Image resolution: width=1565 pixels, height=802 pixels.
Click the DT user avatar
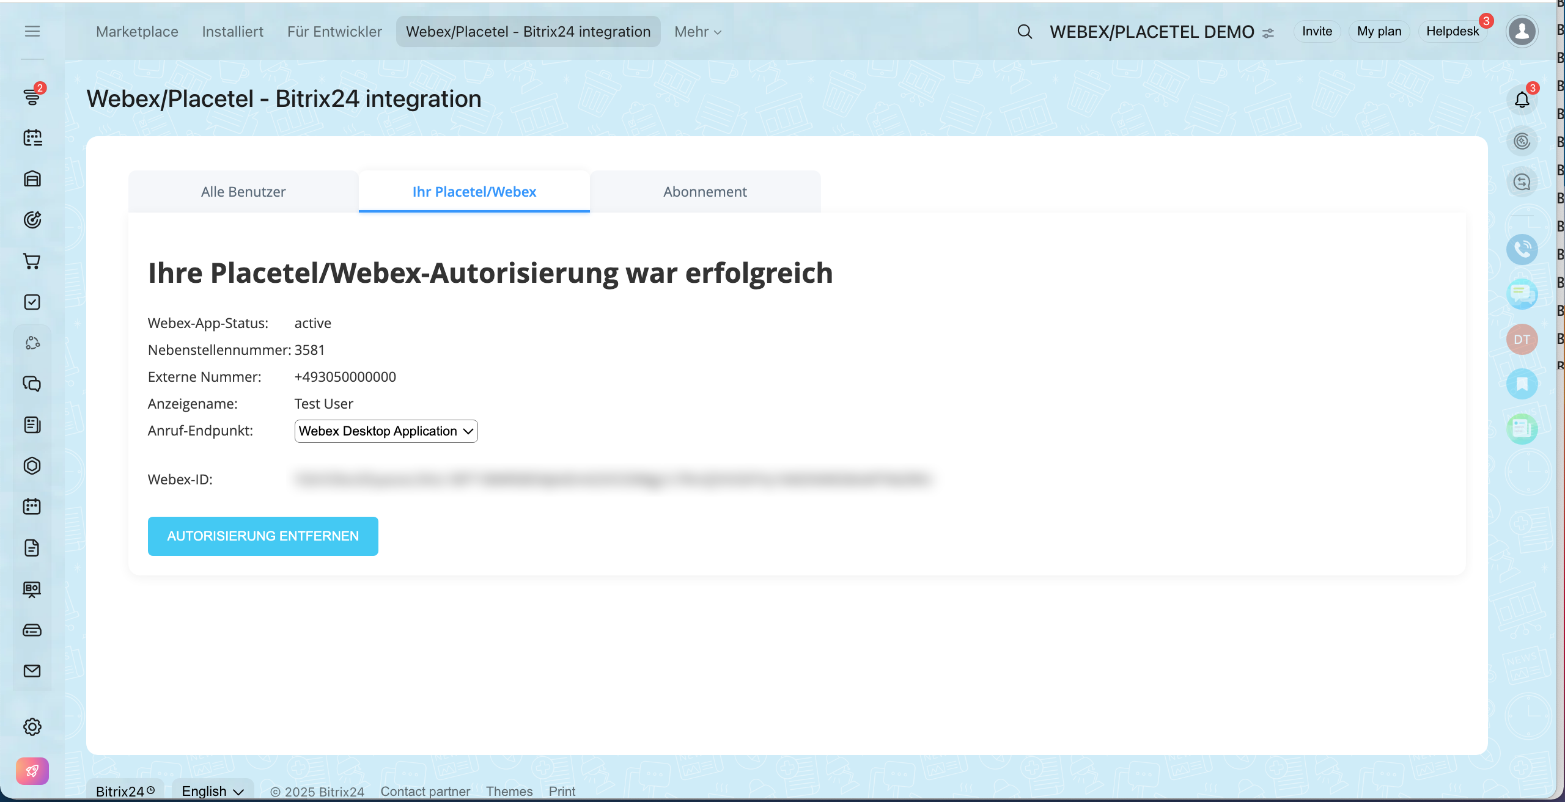click(1522, 340)
